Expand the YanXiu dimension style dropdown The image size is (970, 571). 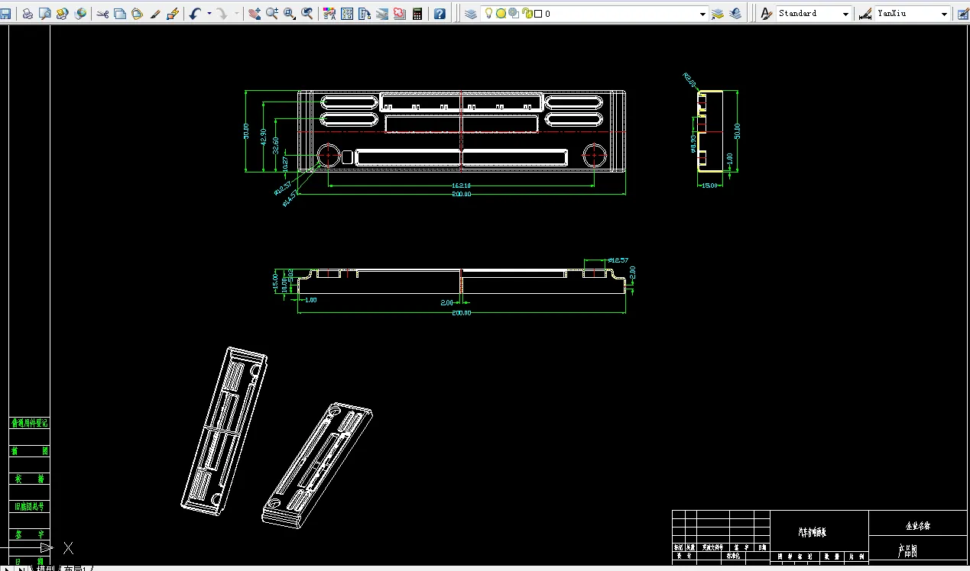click(944, 14)
